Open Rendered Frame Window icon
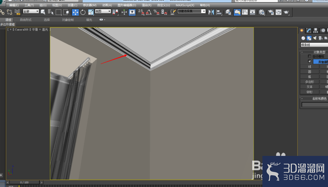Screen dimensions: 328x187 278,12
